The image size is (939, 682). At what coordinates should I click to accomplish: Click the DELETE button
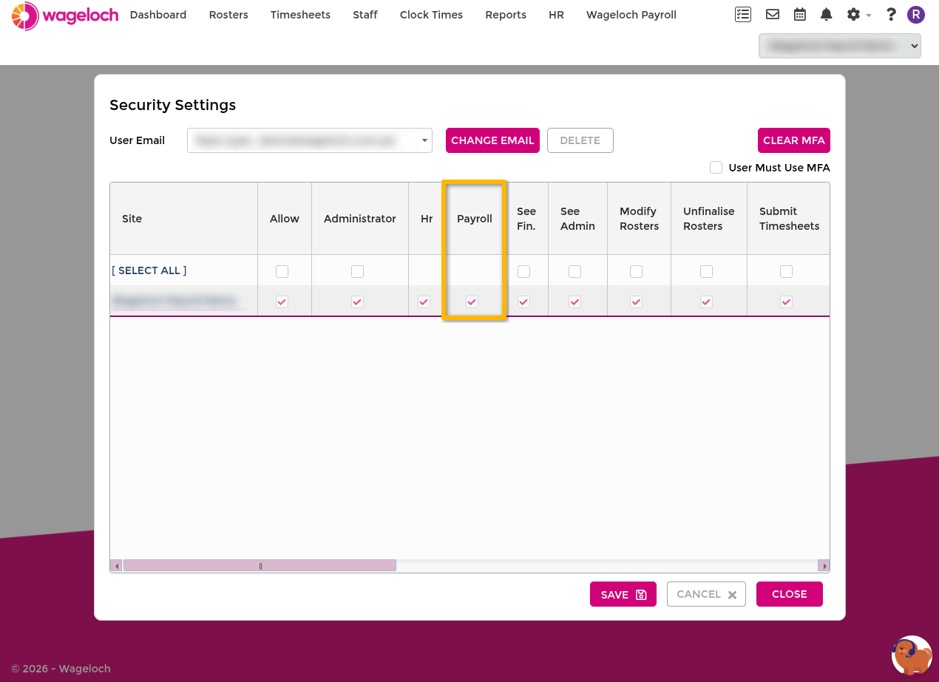point(580,140)
